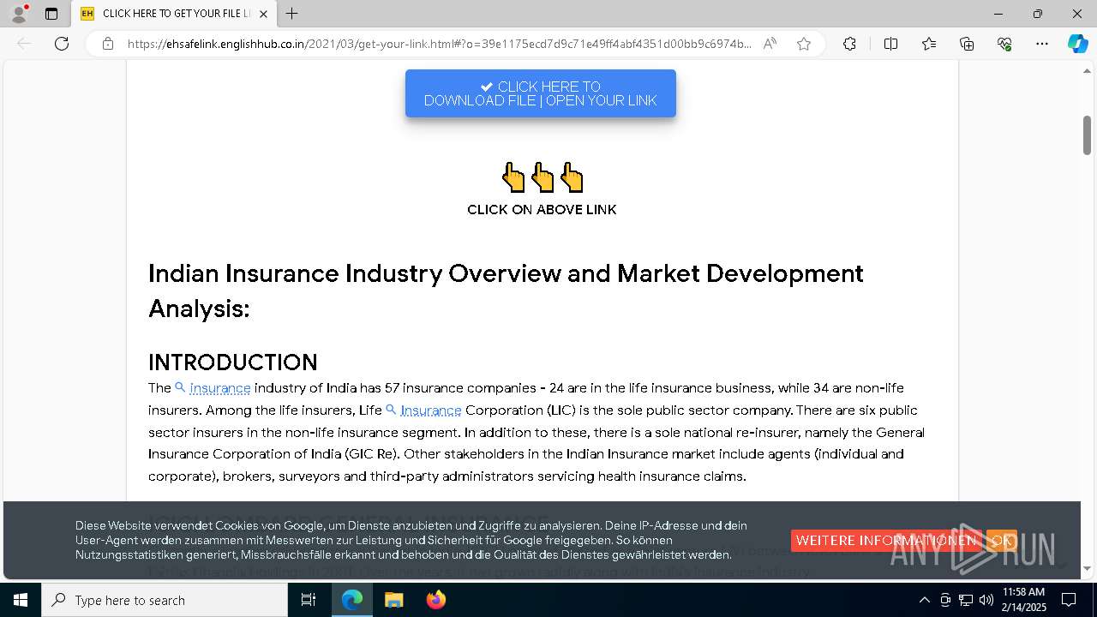Toggle Split screen icon
The height and width of the screenshot is (617, 1097).
point(890,44)
